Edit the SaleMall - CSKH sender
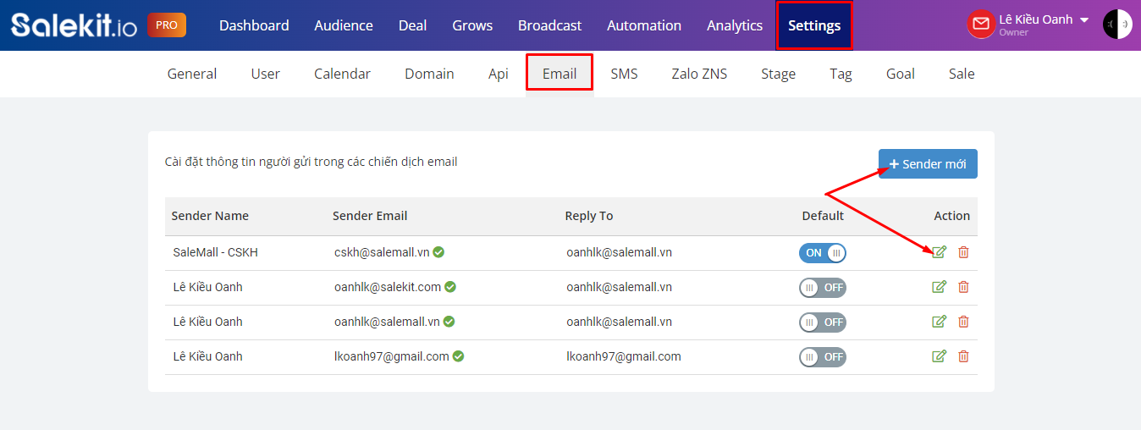This screenshot has height=430, width=1141. 939,252
